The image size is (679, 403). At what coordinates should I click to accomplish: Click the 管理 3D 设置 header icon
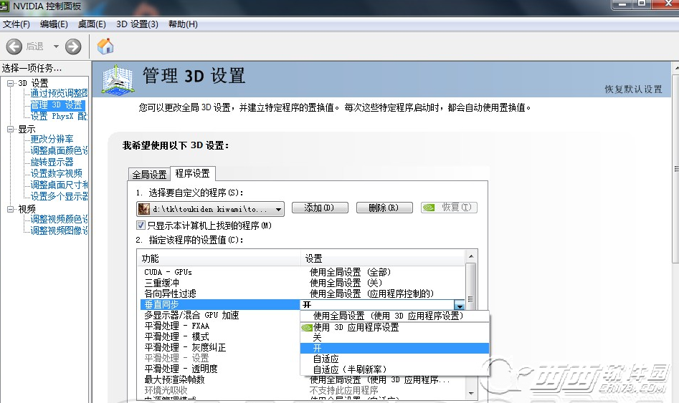118,79
